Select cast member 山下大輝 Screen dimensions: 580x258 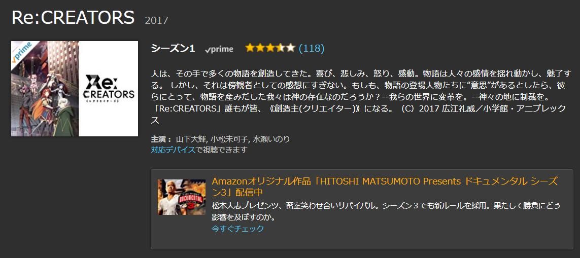click(192, 139)
